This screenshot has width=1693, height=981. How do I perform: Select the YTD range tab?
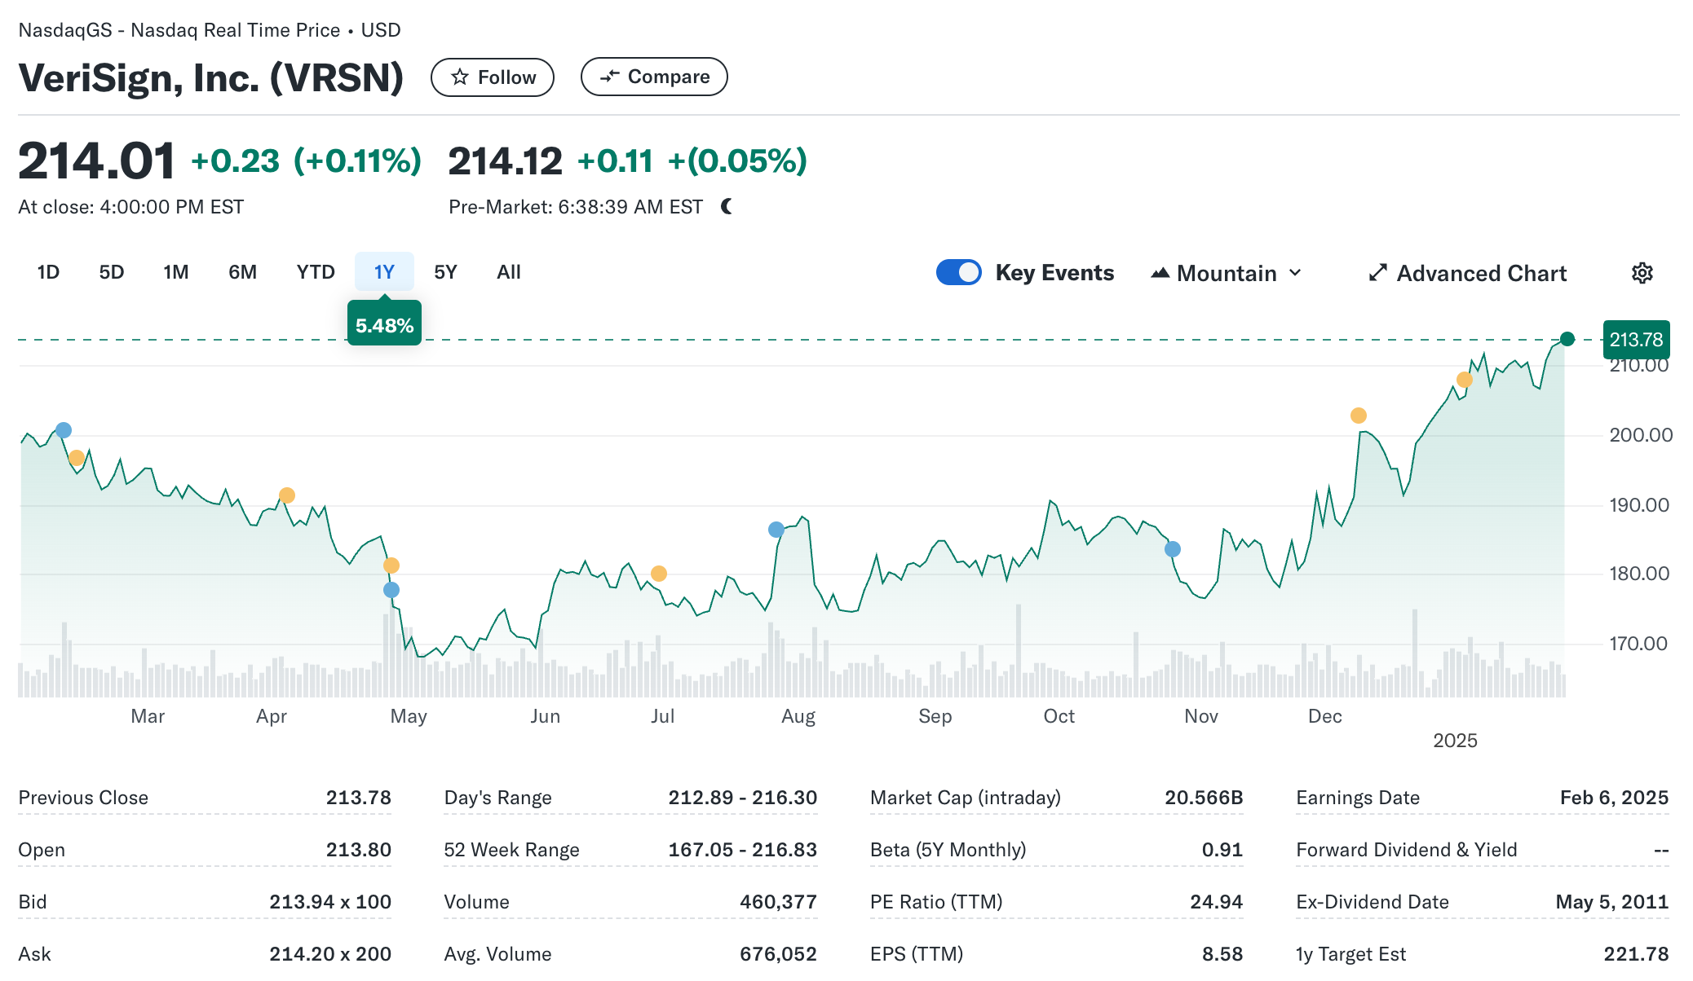tap(316, 272)
